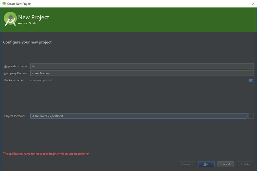Close the Create New Project window
The image size is (257, 171).
click(x=253, y=3)
